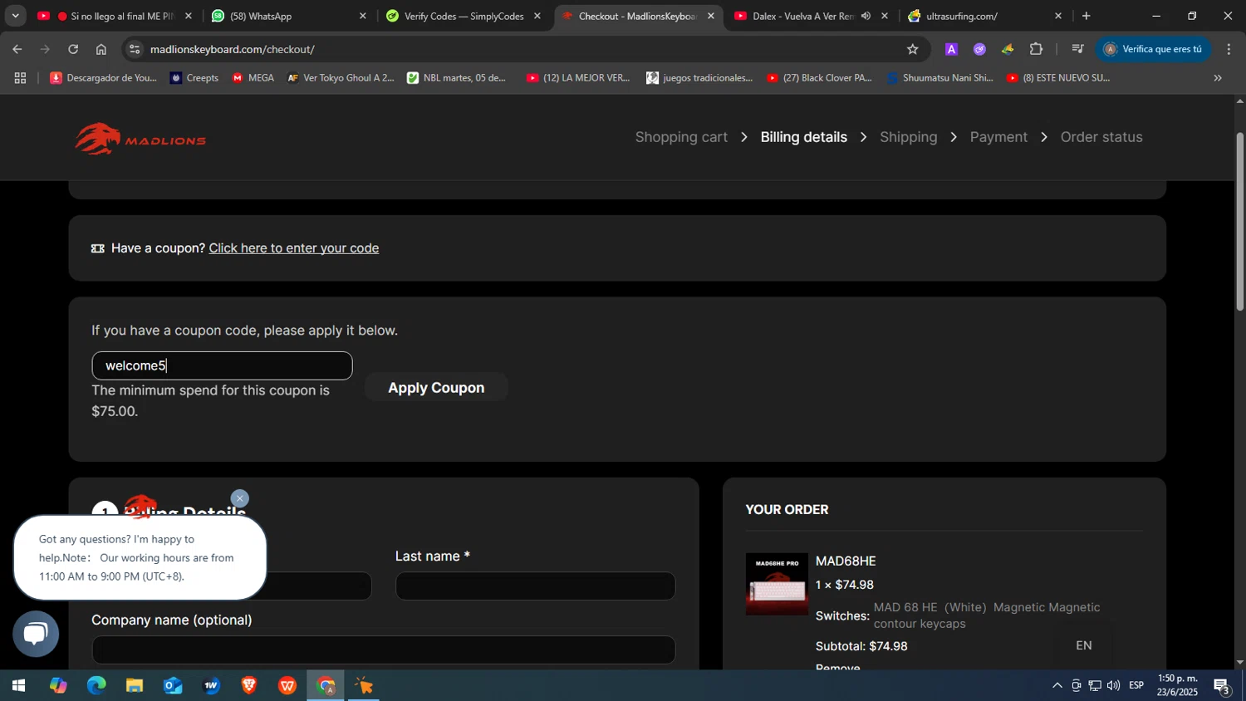
Task: Open a new browser tab
Action: coord(1086,16)
